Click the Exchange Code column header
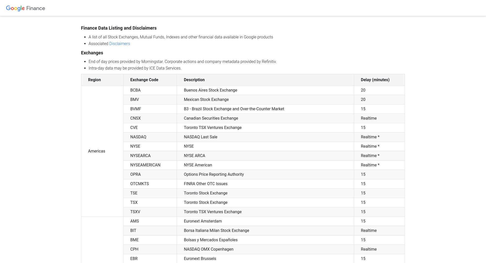This screenshot has height=263, width=486. click(x=144, y=80)
